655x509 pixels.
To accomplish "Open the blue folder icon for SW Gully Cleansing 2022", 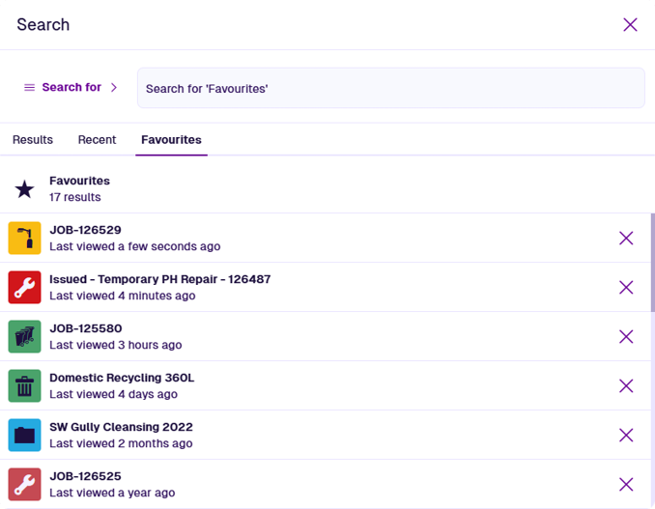I will [x=25, y=435].
